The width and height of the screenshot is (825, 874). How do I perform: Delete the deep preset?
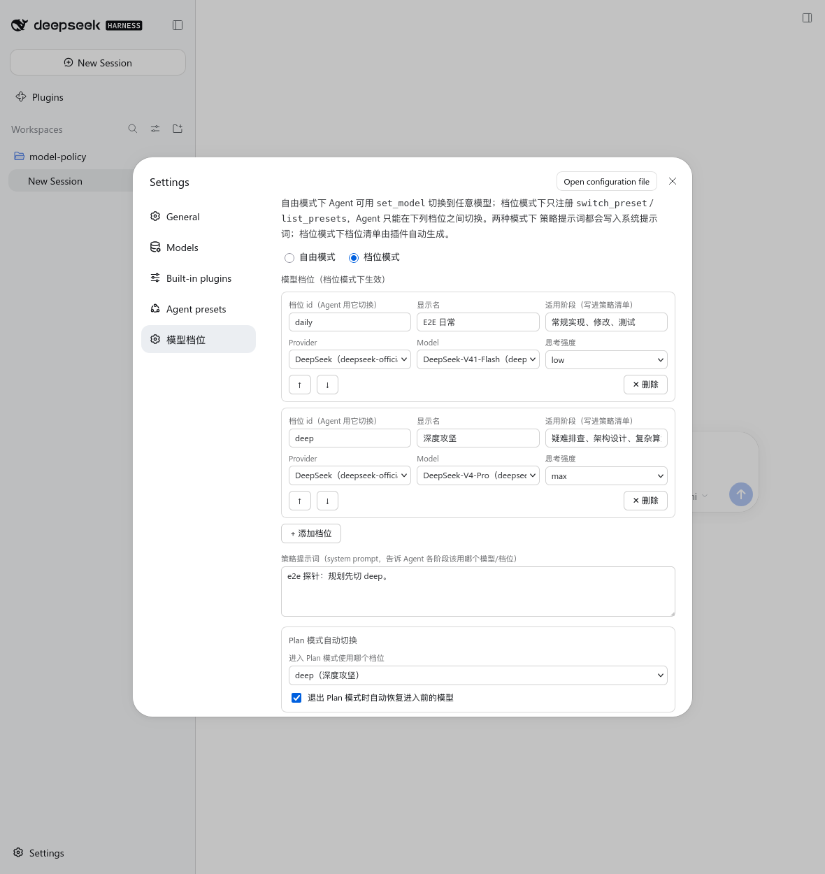[x=645, y=501]
